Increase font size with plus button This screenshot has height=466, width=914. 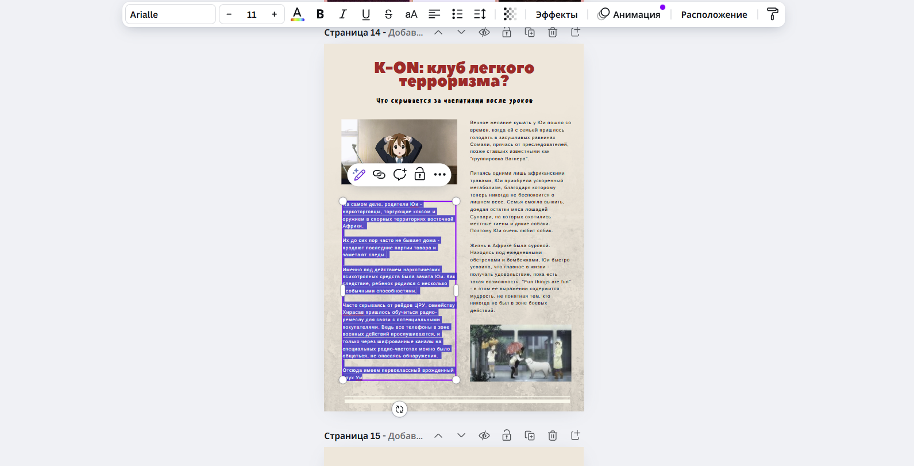(x=275, y=14)
